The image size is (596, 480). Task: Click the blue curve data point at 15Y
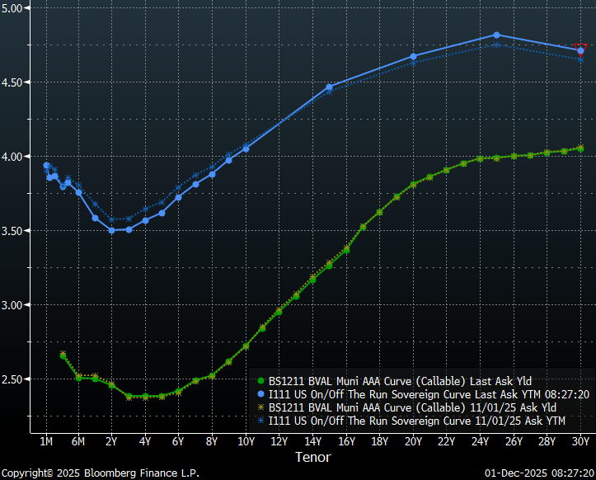pos(329,87)
